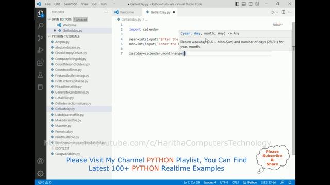Open Makedirandfile.py file
This screenshot has height=185, width=330.
(68, 120)
